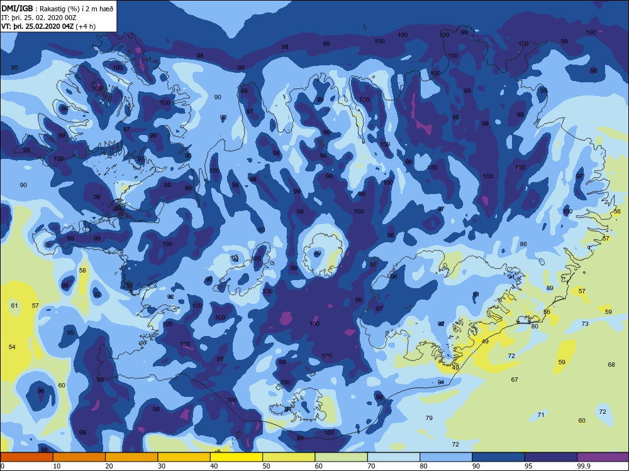This screenshot has height=471, width=629.
Task: Click the humidity value '67' on the map
Action: [515, 380]
